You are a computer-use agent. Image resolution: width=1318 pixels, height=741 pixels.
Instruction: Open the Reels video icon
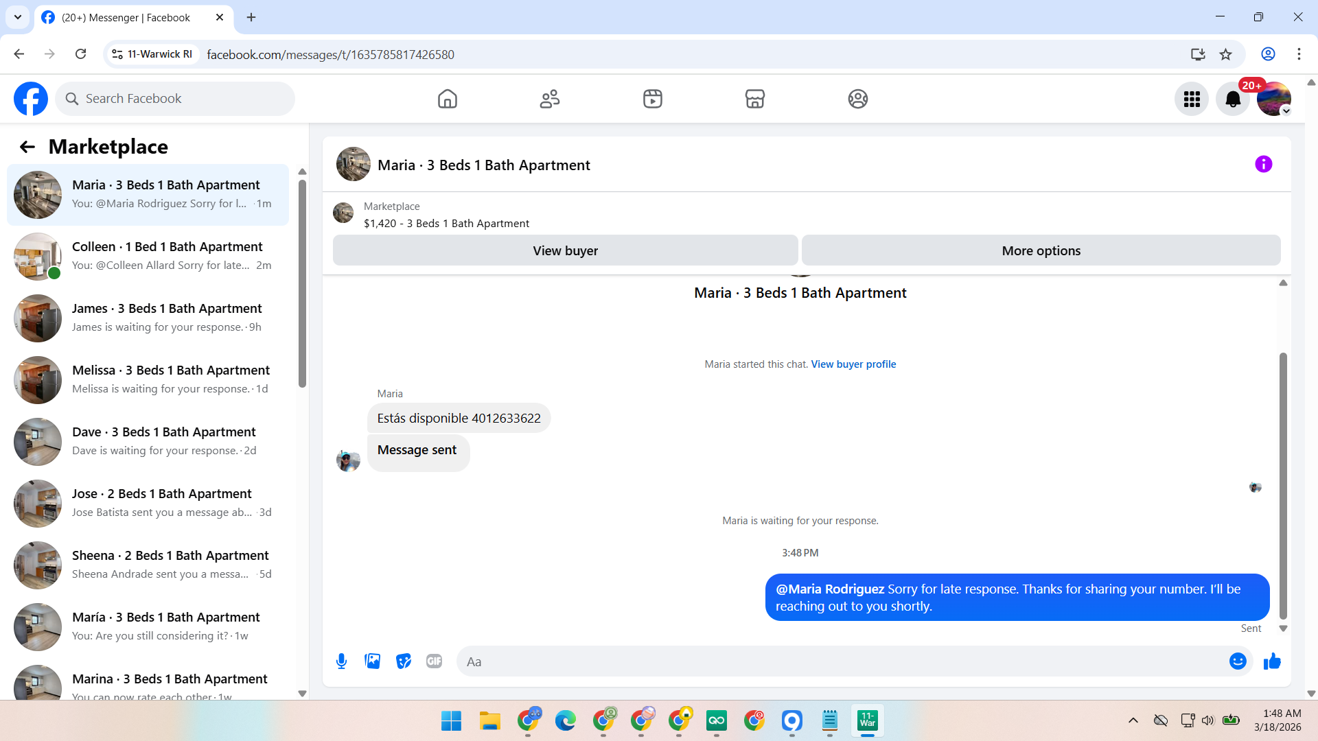pos(653,99)
